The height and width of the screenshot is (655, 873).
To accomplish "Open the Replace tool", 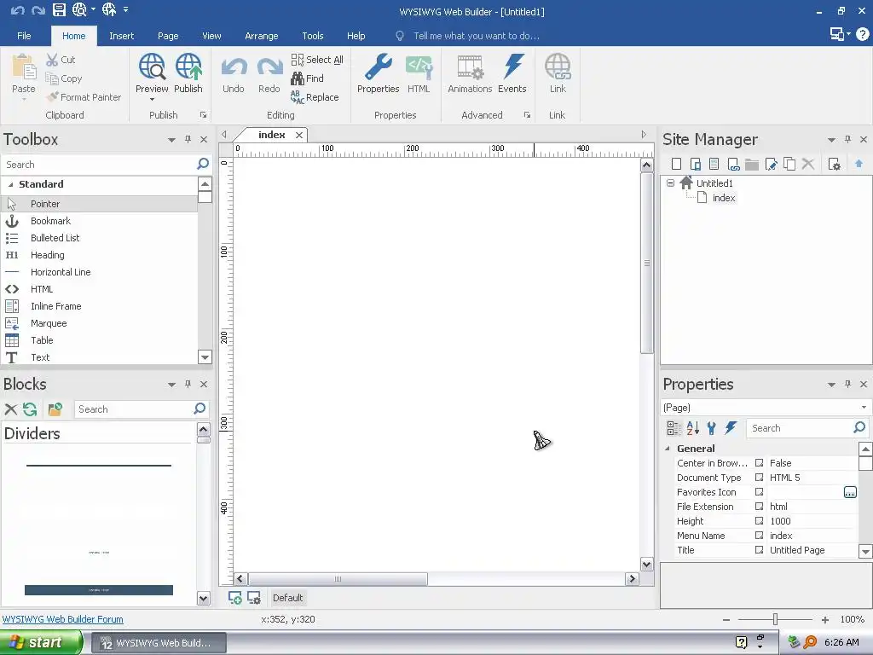I will coord(315,97).
